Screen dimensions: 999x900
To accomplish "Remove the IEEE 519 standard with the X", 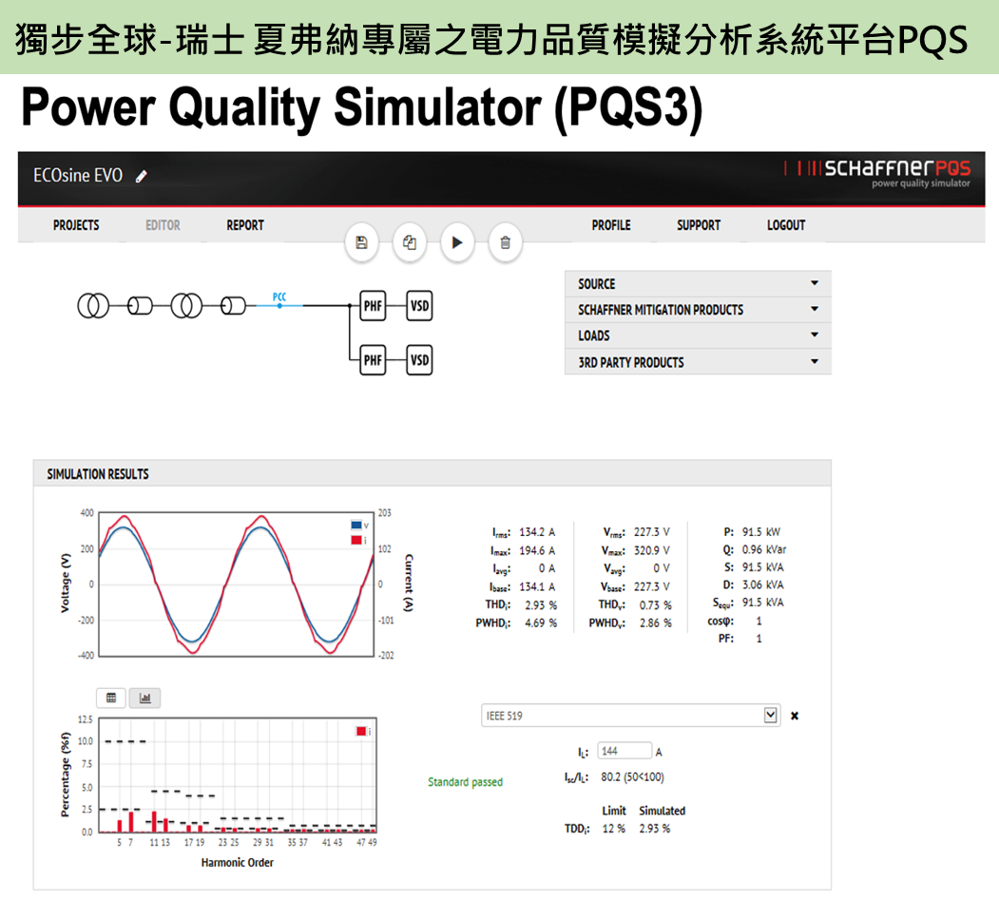I will coord(795,716).
